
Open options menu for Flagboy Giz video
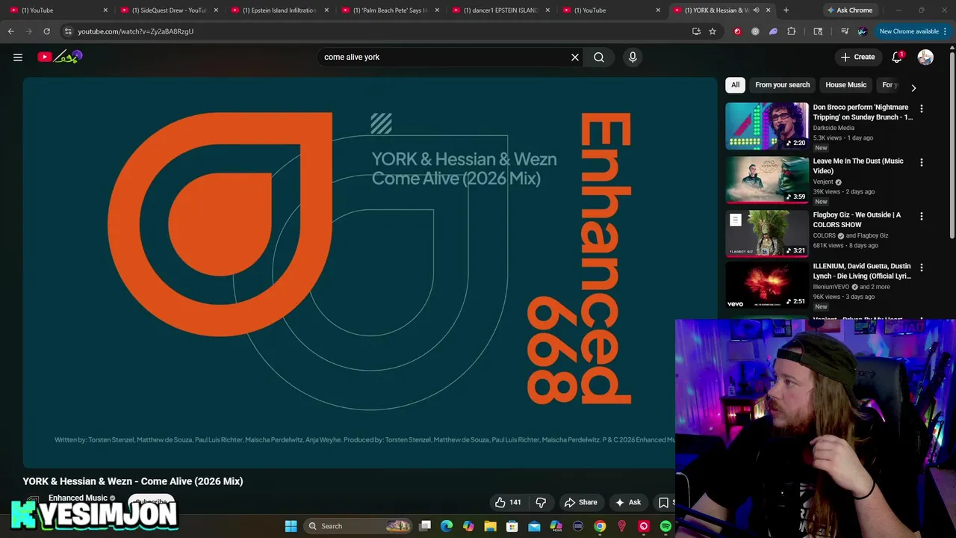click(921, 216)
